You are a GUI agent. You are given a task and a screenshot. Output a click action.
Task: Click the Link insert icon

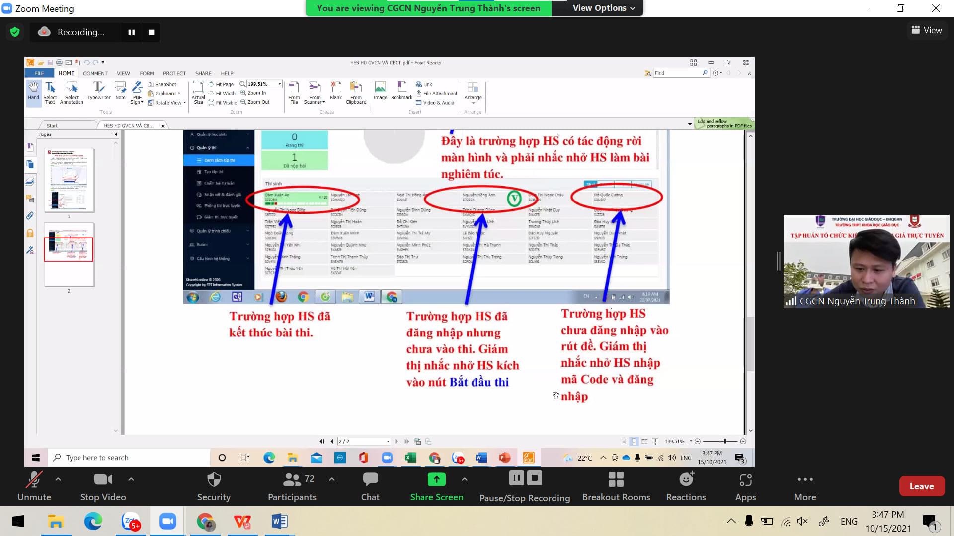(425, 84)
